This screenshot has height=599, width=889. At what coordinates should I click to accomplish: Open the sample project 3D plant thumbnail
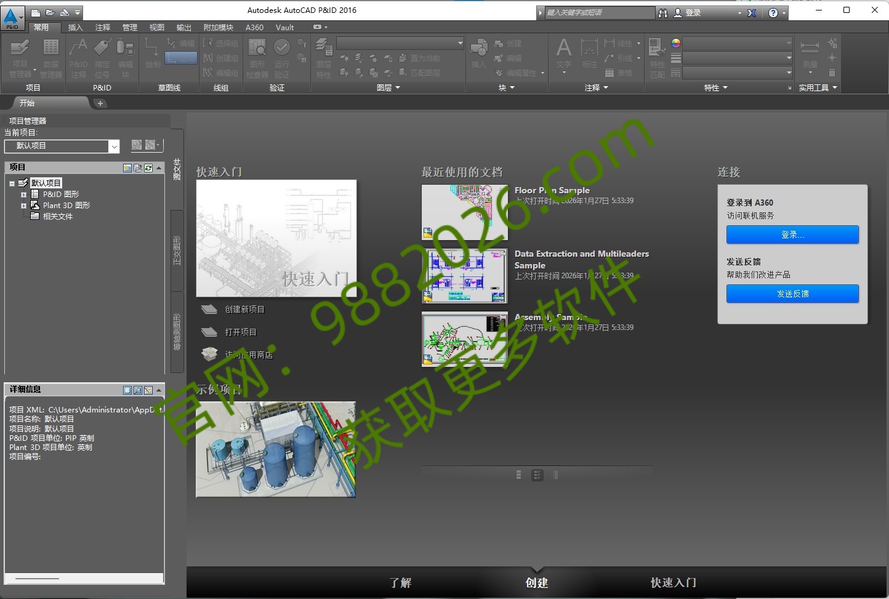276,449
